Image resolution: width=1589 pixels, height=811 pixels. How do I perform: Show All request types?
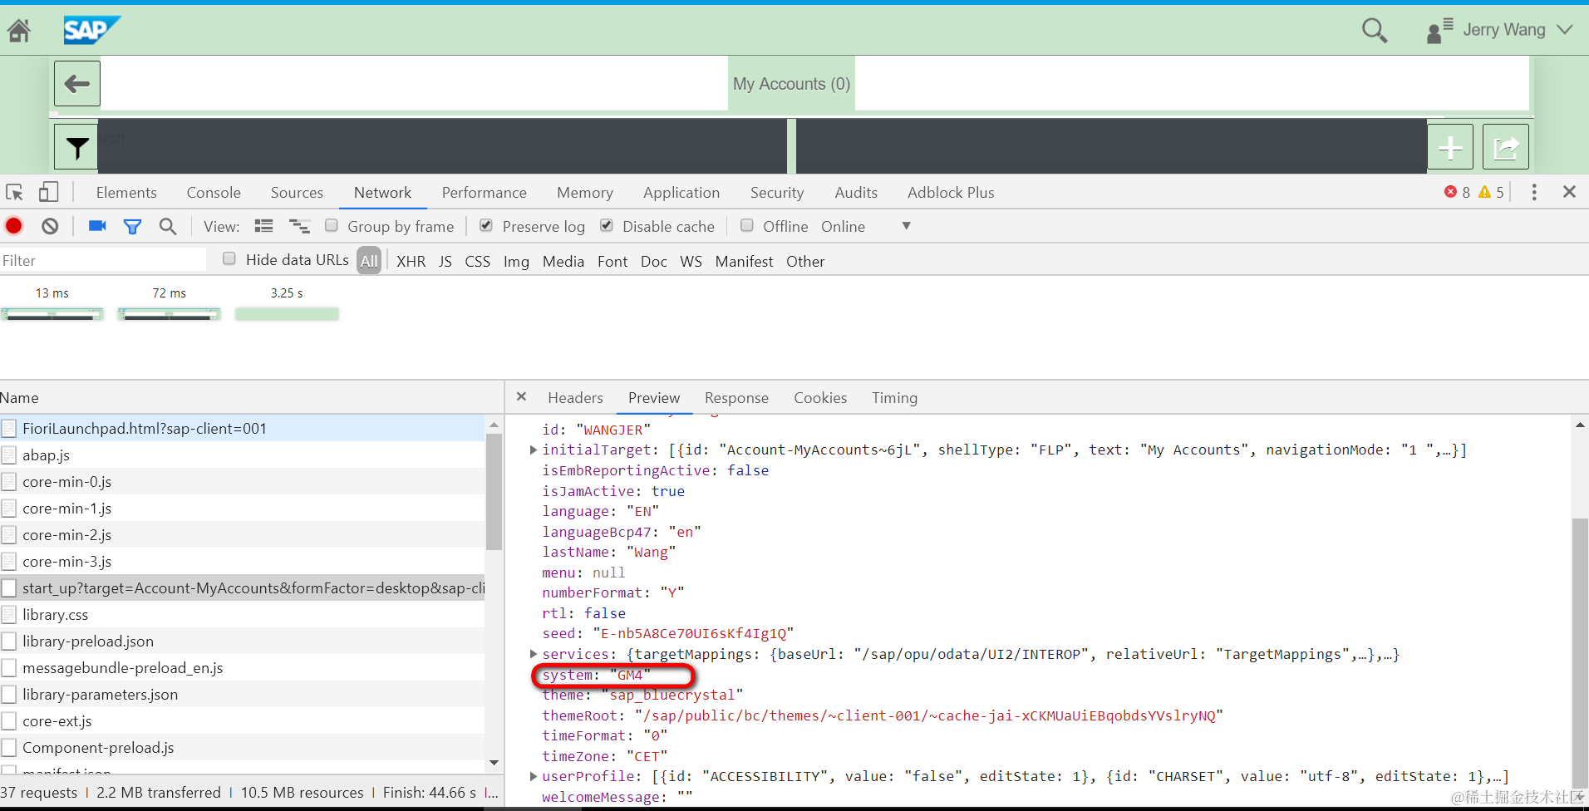click(369, 261)
